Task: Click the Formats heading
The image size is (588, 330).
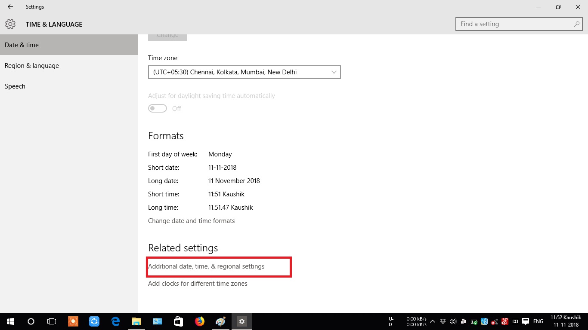Action: pyautogui.click(x=166, y=136)
